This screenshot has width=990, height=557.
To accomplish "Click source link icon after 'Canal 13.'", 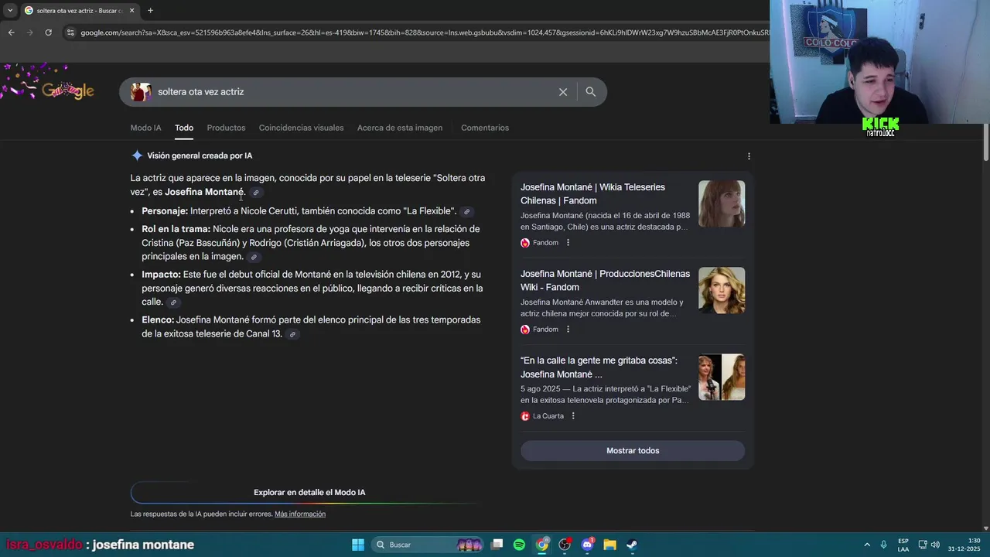I will point(292,334).
